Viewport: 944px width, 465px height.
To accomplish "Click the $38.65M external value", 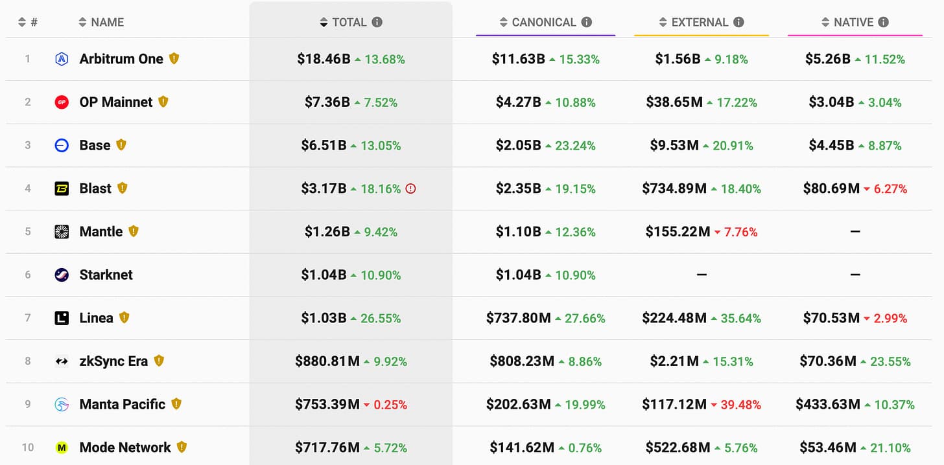I will tap(674, 102).
